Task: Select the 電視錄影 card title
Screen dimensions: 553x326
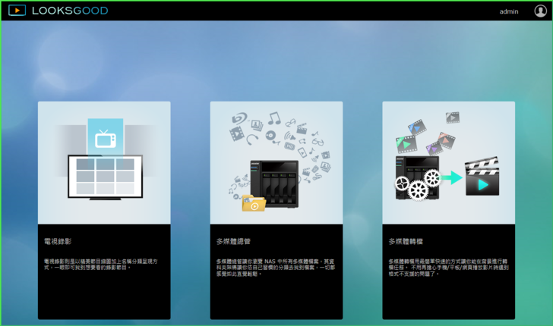Action: 58,242
